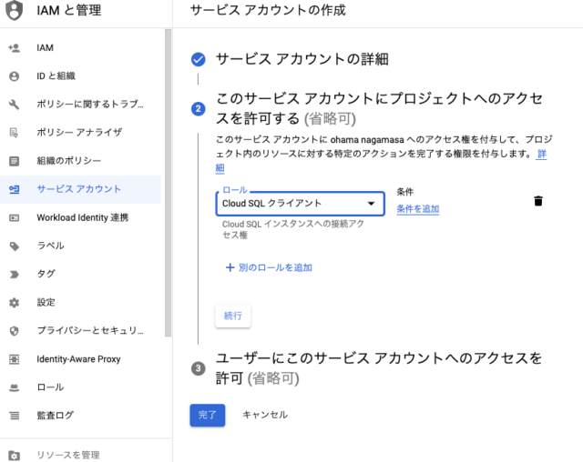Click the IAM と管理 shield icon
583x462 pixels.
coord(15,10)
